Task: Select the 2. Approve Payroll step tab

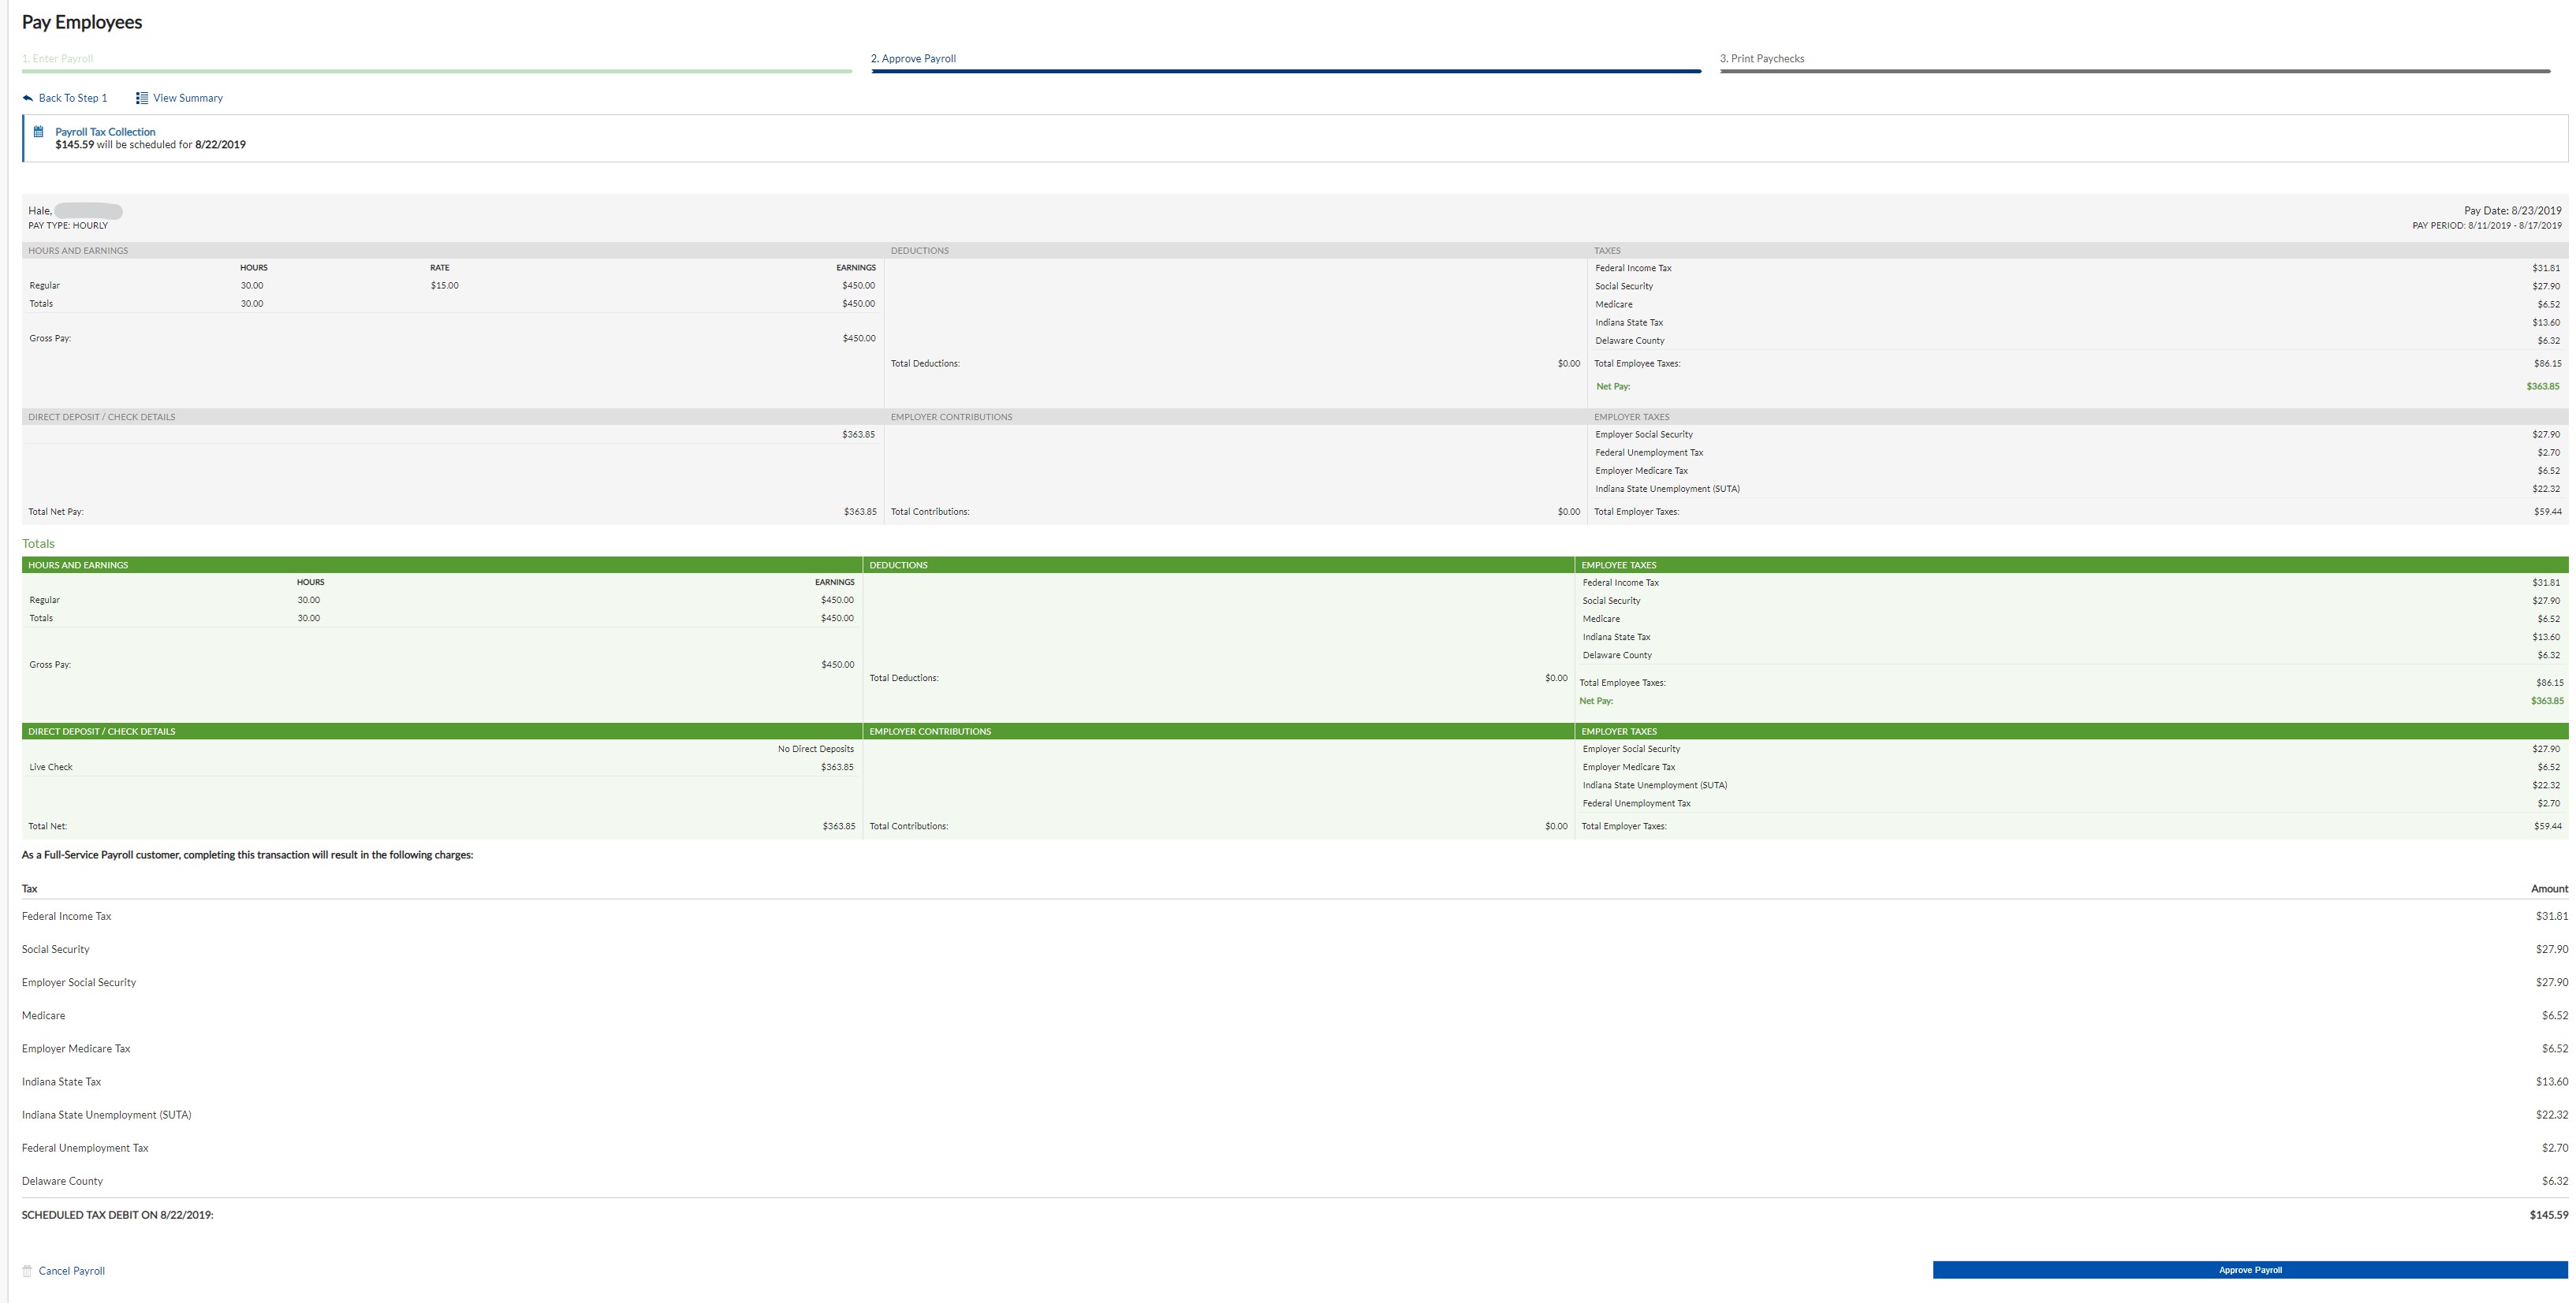Action: 913,59
